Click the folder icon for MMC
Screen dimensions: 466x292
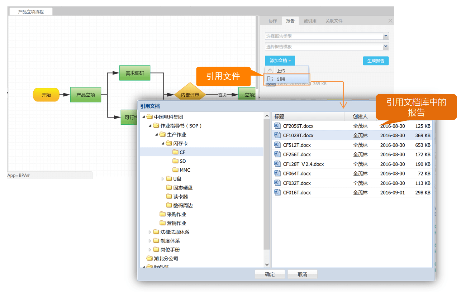pyautogui.click(x=175, y=170)
